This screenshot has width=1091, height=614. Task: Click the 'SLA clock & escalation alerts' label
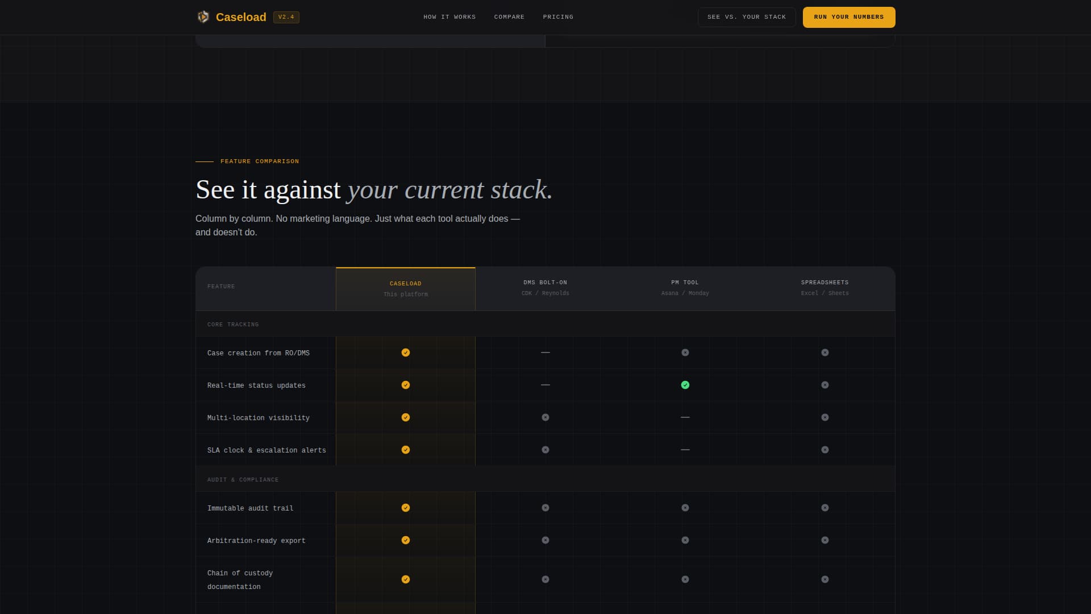coord(266,450)
